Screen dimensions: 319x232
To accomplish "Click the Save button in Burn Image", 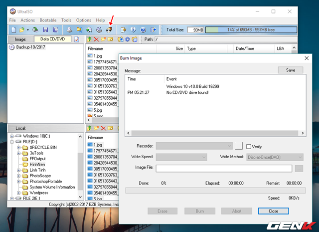I will [291, 70].
